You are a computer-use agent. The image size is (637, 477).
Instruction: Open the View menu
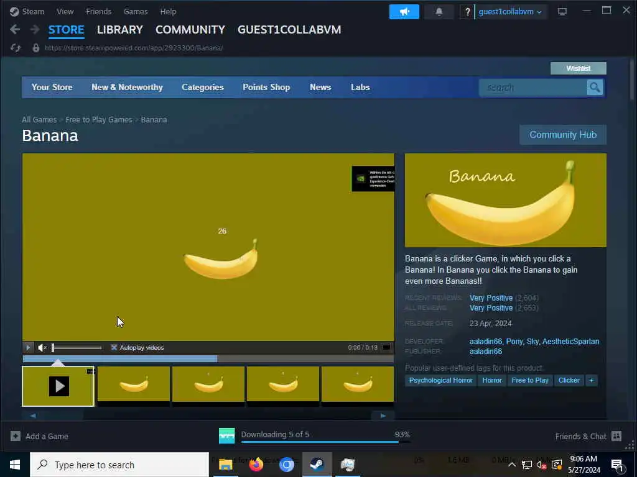[65, 11]
